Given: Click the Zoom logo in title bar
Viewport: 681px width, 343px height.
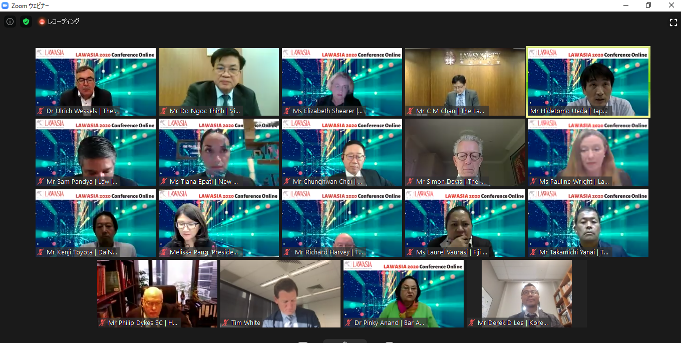Looking at the screenshot, I should 6,5.
